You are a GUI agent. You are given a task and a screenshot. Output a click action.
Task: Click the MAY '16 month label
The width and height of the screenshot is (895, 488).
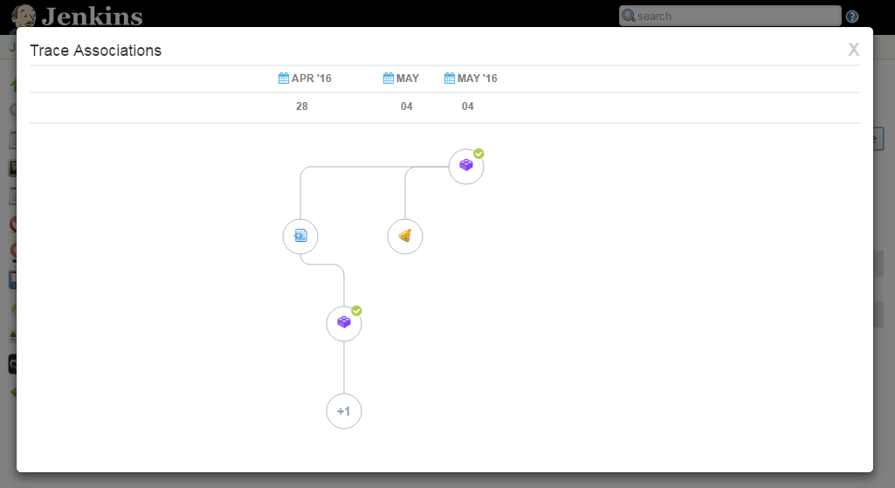pyautogui.click(x=477, y=79)
